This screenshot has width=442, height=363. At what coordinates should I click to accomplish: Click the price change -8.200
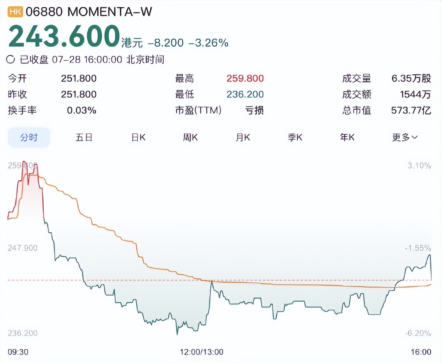tap(165, 43)
